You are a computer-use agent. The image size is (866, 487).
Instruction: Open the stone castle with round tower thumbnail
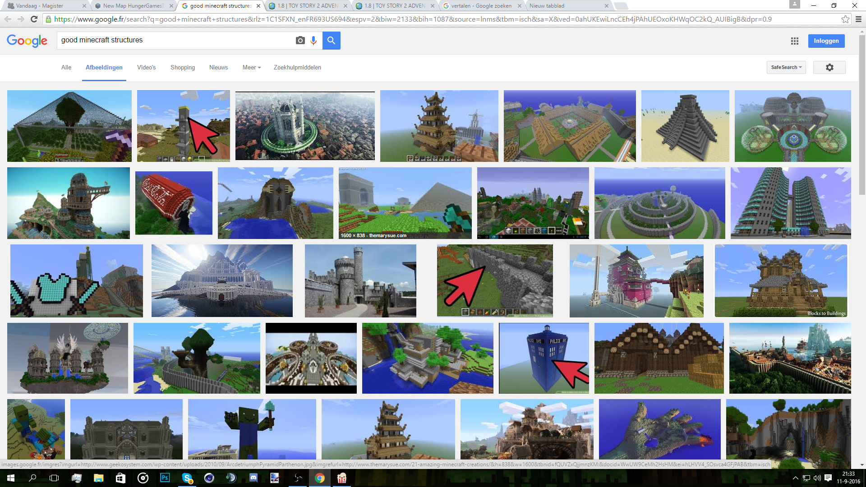pyautogui.click(x=360, y=280)
